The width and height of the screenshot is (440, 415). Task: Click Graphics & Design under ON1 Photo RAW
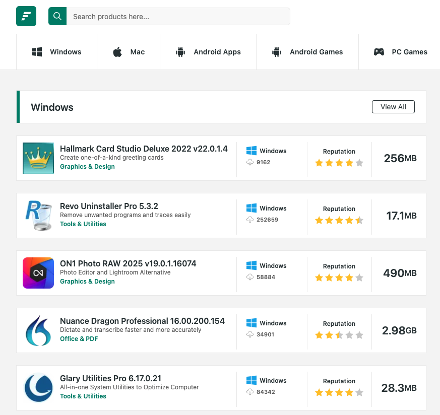point(87,282)
